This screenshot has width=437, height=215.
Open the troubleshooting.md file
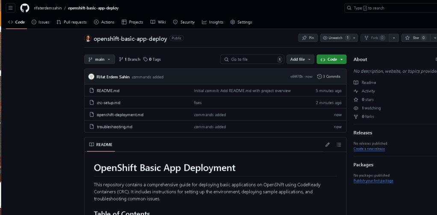(115, 127)
